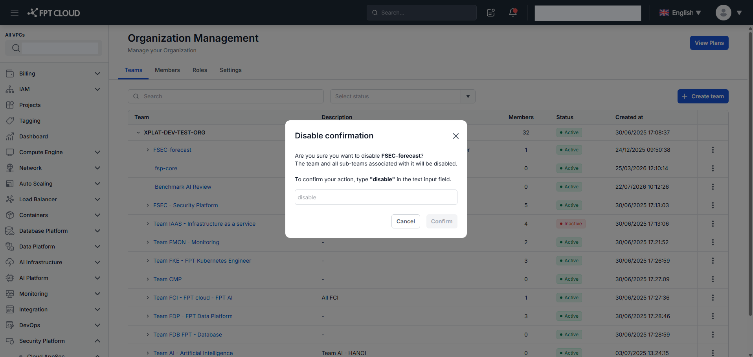This screenshot has height=357, width=753.
Task: Click the Inactive status badge
Action: pyautogui.click(x=571, y=224)
